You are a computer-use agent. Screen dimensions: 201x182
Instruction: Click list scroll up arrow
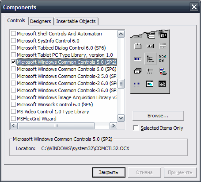[121, 34]
